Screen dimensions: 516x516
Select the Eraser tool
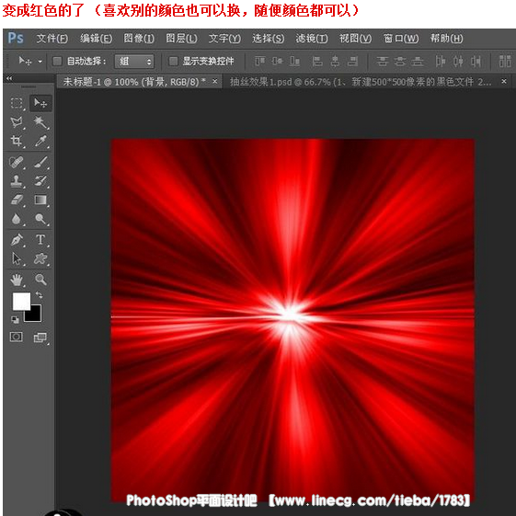[x=17, y=200]
